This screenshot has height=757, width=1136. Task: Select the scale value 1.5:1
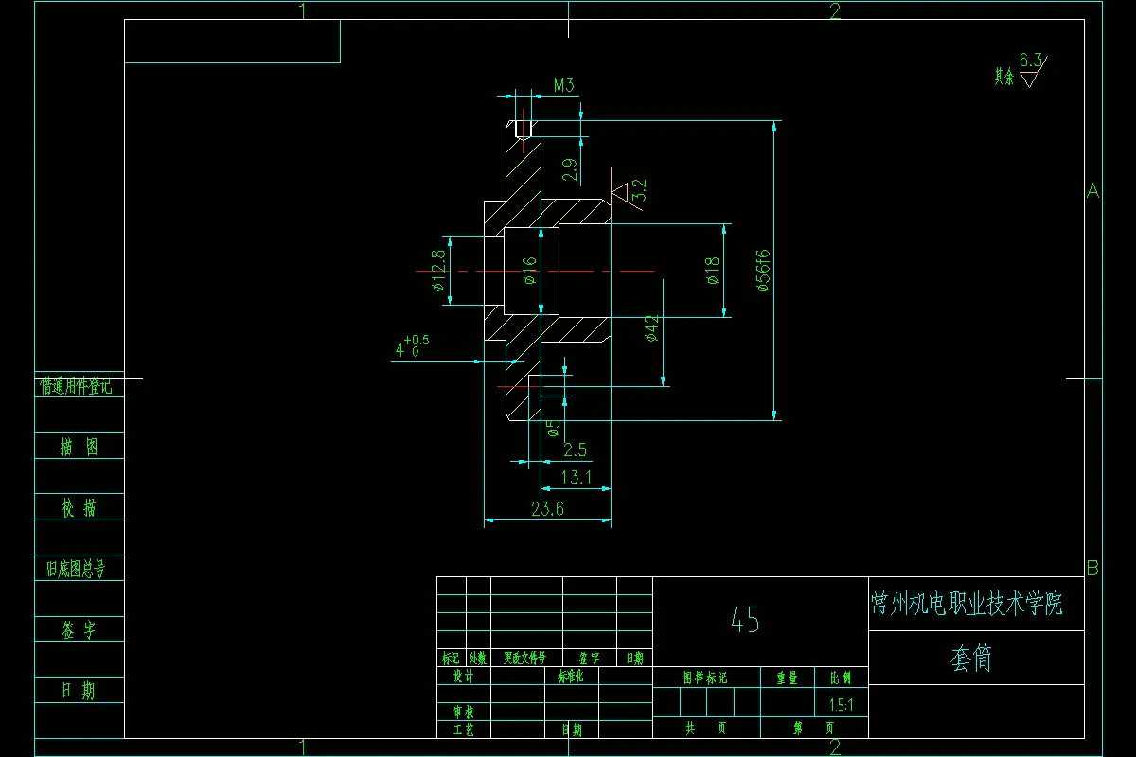pyautogui.click(x=841, y=705)
